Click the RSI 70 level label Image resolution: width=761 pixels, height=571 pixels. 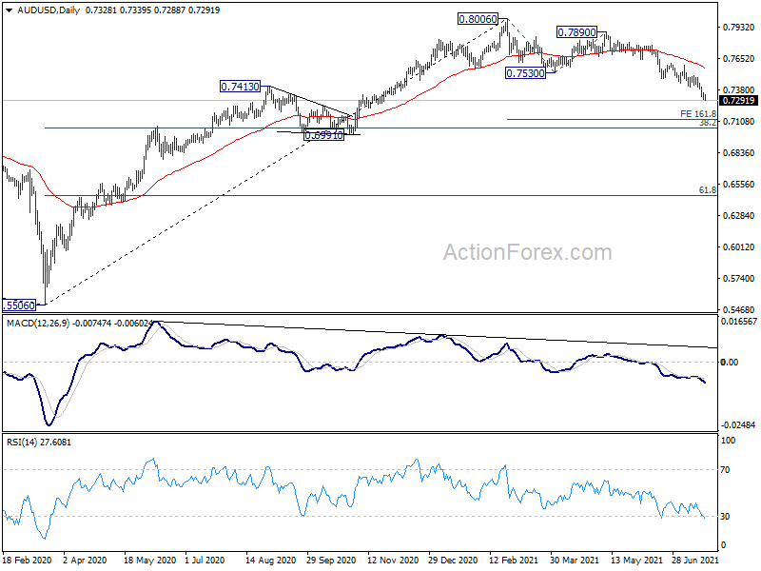725,470
